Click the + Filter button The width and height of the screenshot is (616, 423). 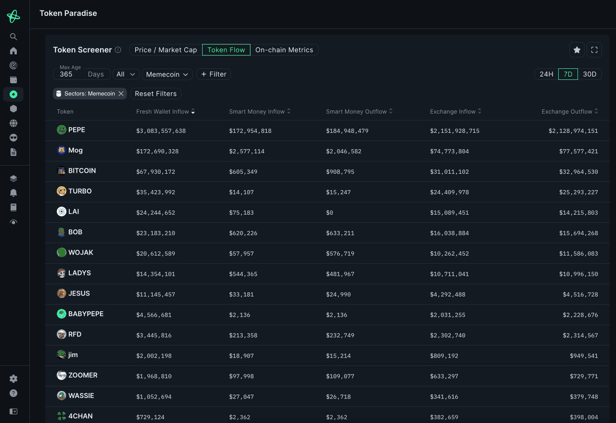(214, 74)
